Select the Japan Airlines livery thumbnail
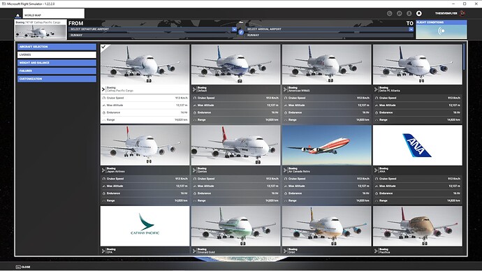Viewport: 482px width, 271px height. (145, 145)
